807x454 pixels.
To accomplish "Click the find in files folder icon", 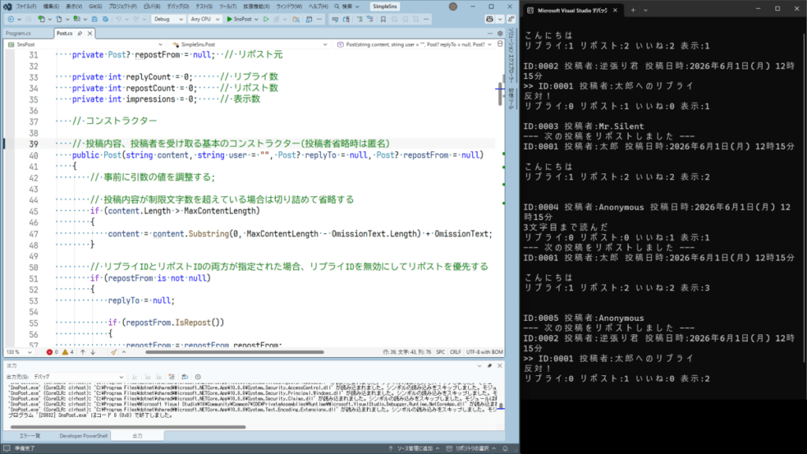I will click(x=296, y=19).
